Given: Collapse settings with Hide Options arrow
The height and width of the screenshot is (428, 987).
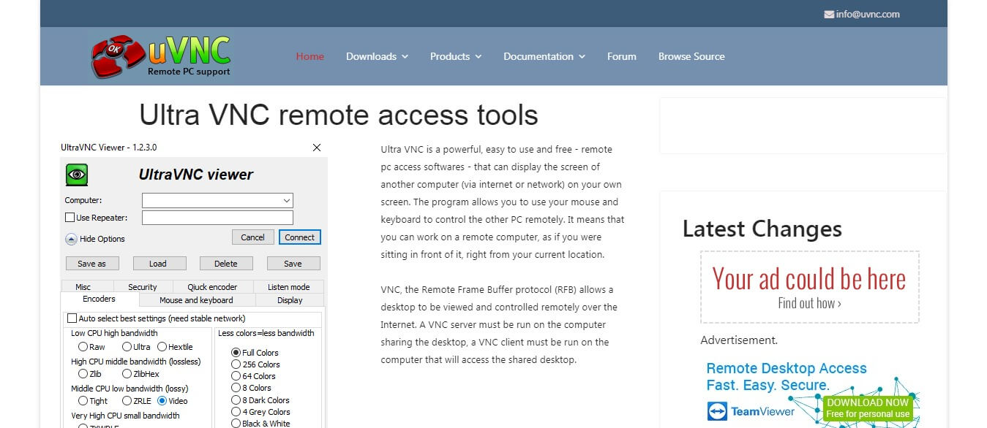Looking at the screenshot, I should (x=71, y=239).
